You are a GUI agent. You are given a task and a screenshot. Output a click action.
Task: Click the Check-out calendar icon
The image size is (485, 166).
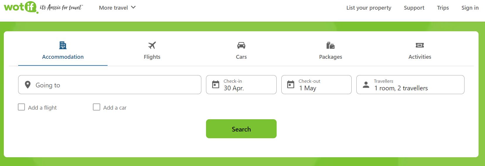pos(291,84)
